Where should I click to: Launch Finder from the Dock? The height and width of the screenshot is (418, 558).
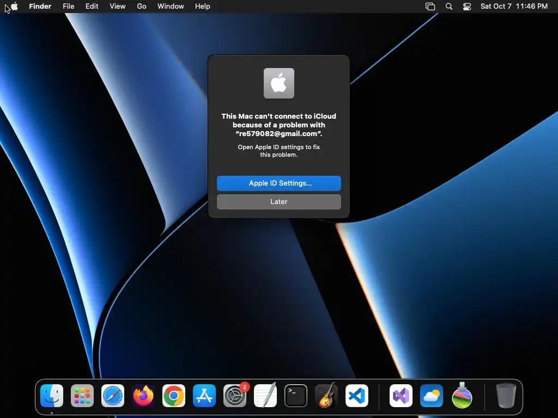(x=52, y=396)
